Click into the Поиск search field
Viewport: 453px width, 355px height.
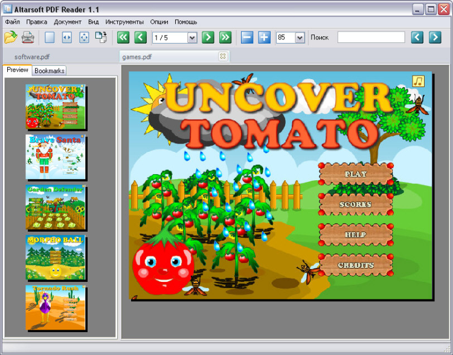point(371,37)
